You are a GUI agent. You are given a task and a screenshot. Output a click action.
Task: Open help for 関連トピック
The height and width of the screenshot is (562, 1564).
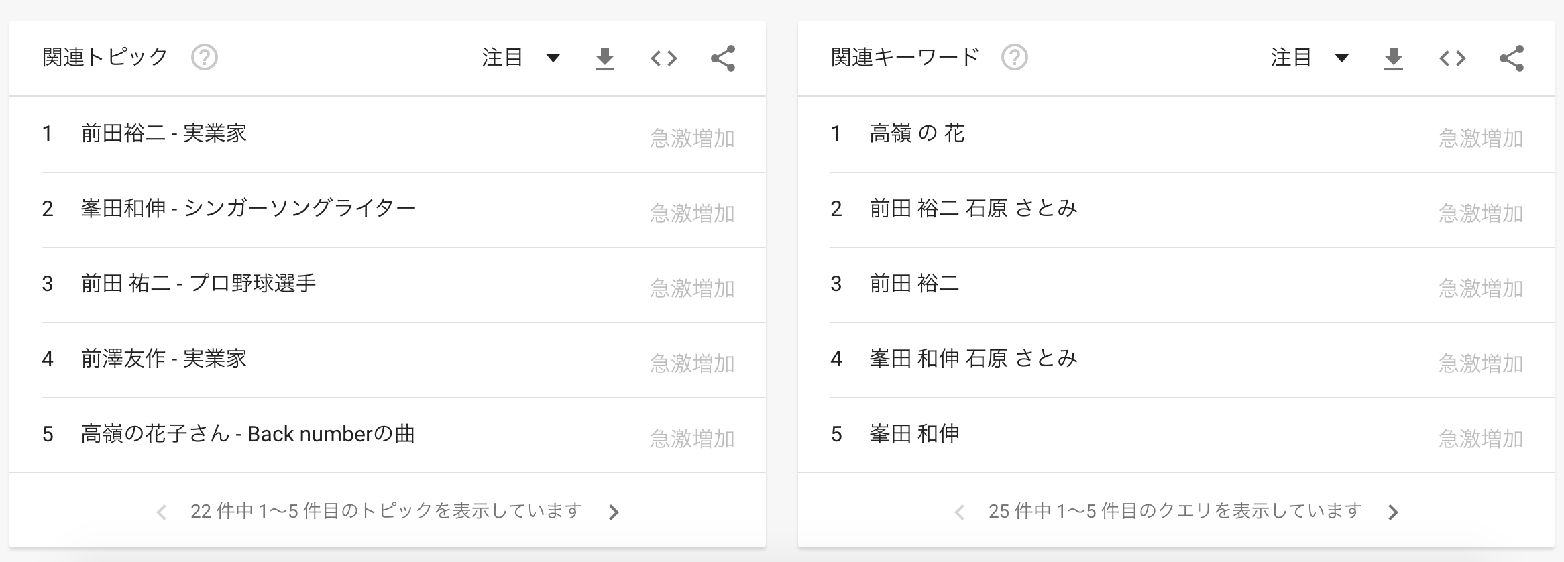click(205, 58)
